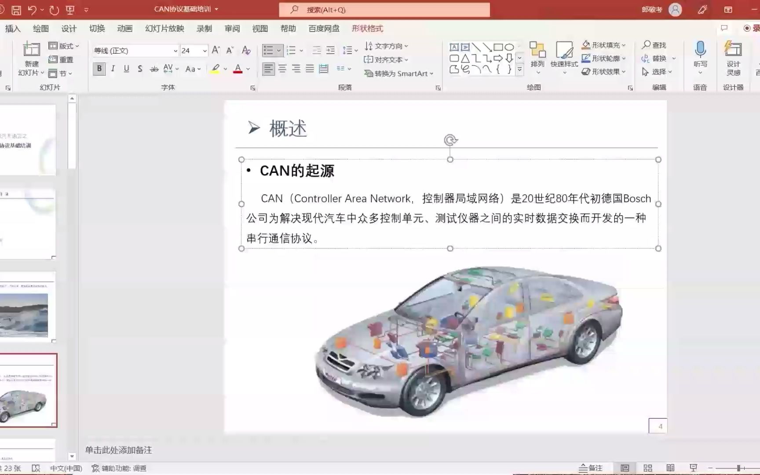Open the Shape Fill (形状填充) options
This screenshot has width=760, height=475.
point(606,44)
